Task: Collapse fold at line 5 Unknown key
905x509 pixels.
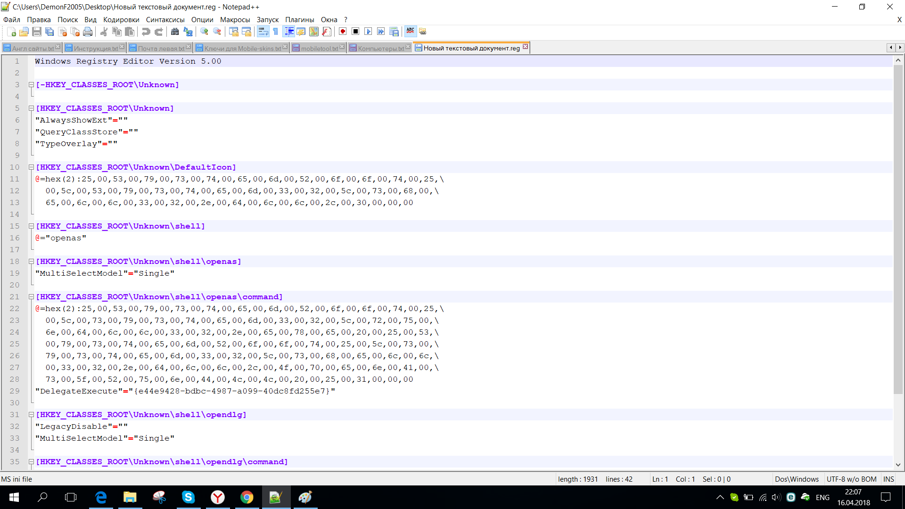Action: [x=31, y=108]
